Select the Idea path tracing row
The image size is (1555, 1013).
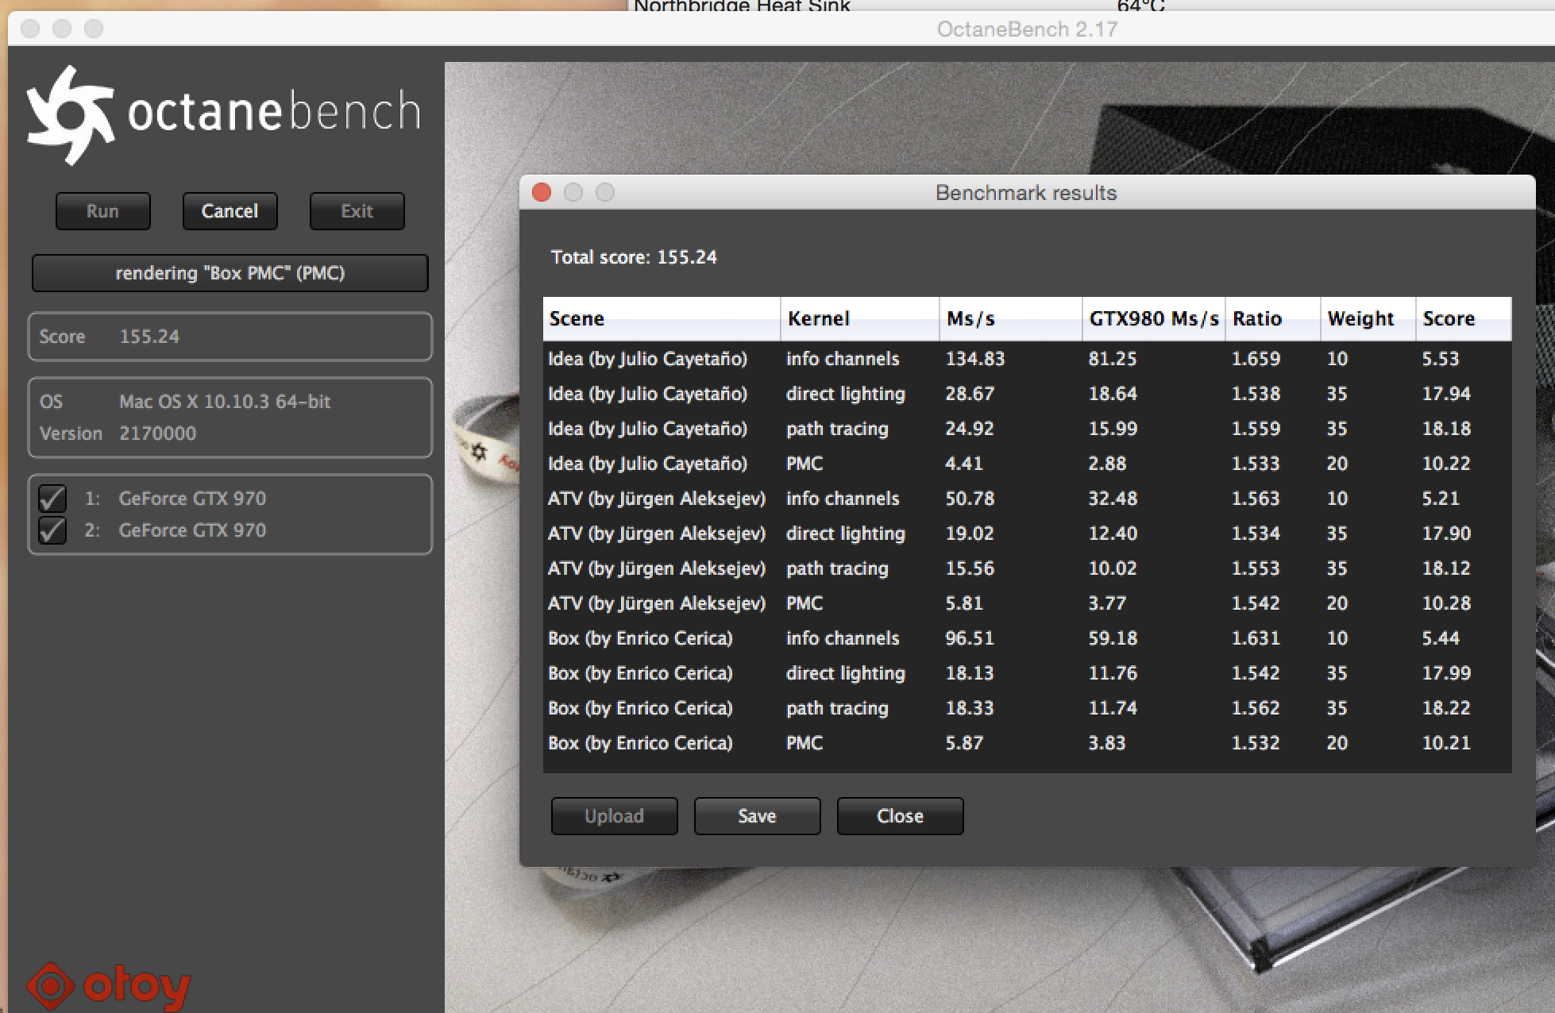pos(1027,429)
